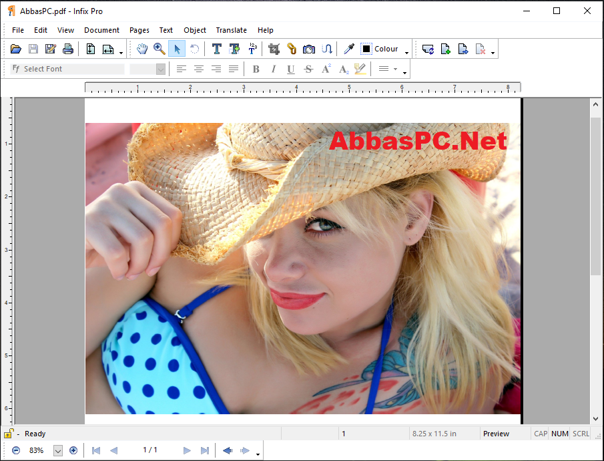
Task: Click the Fit Width icon
Action: [108, 49]
